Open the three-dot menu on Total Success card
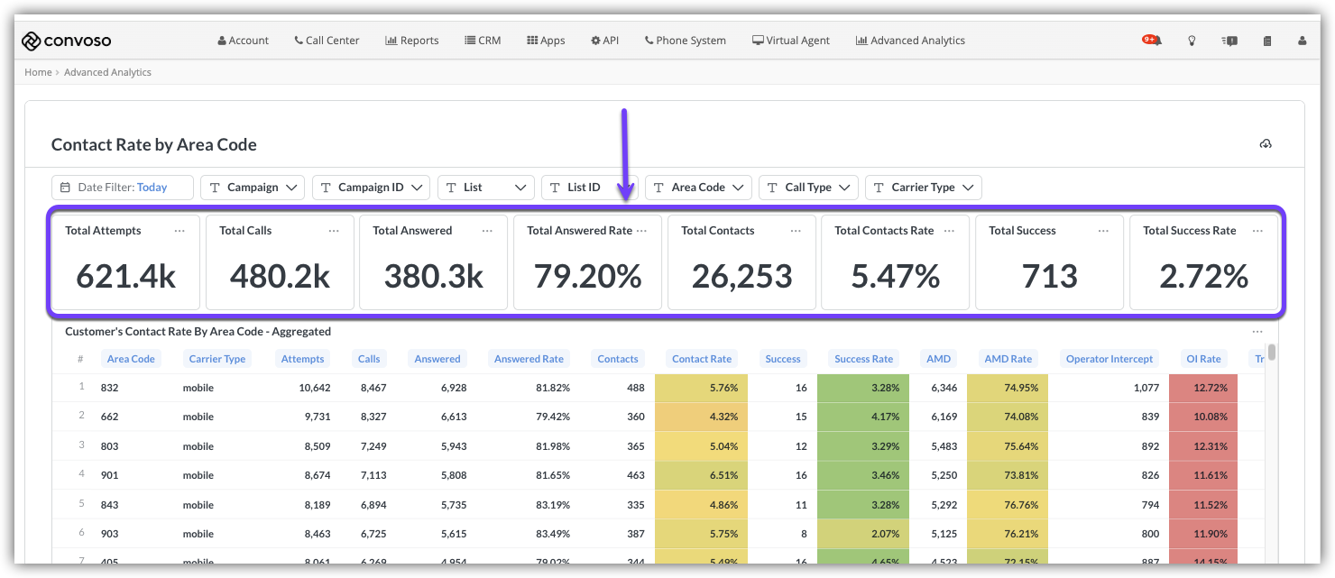Image resolution: width=1335 pixels, height=578 pixels. [1103, 231]
